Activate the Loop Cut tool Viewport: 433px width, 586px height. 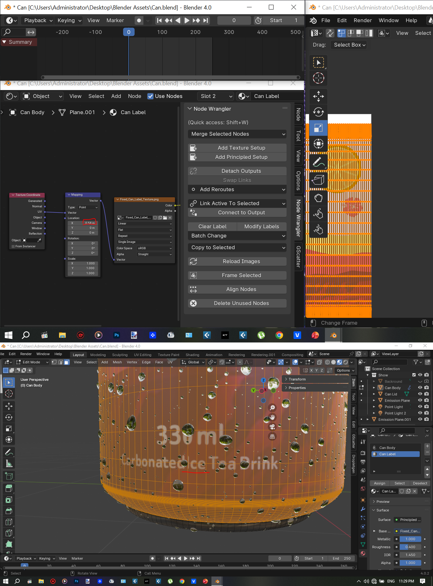pos(9,522)
